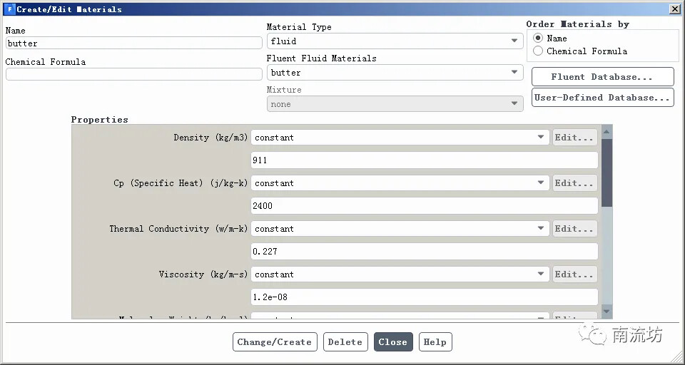This screenshot has height=365, width=685.
Task: Click the properties scrollbar down arrow
Action: 607,312
